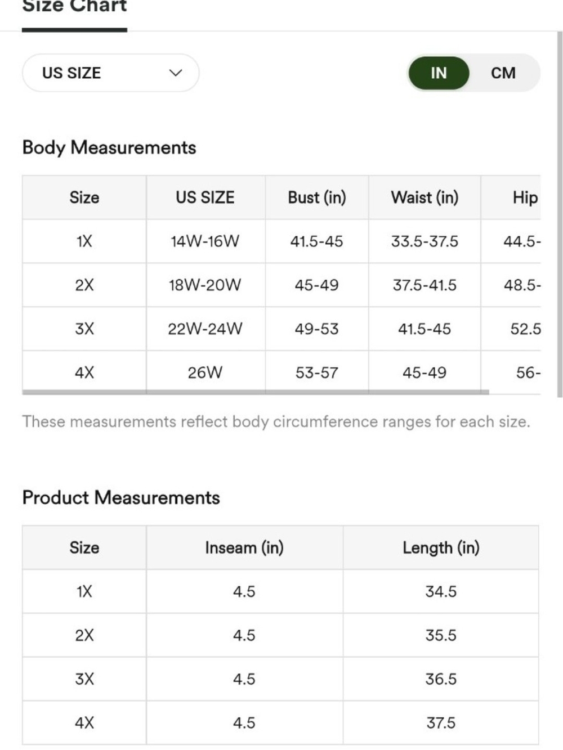Open the US SIZE dropdown
The image size is (563, 750).
click(x=110, y=73)
